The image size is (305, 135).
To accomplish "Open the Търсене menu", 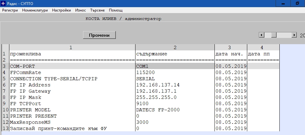I will click(98, 10).
